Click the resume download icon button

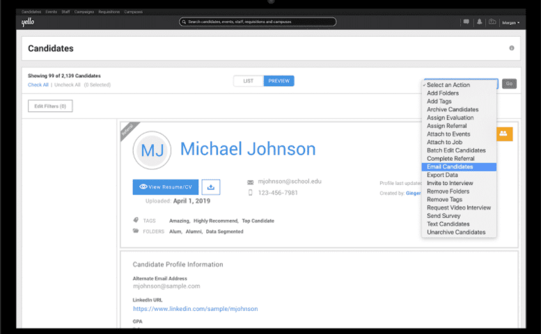[212, 186]
